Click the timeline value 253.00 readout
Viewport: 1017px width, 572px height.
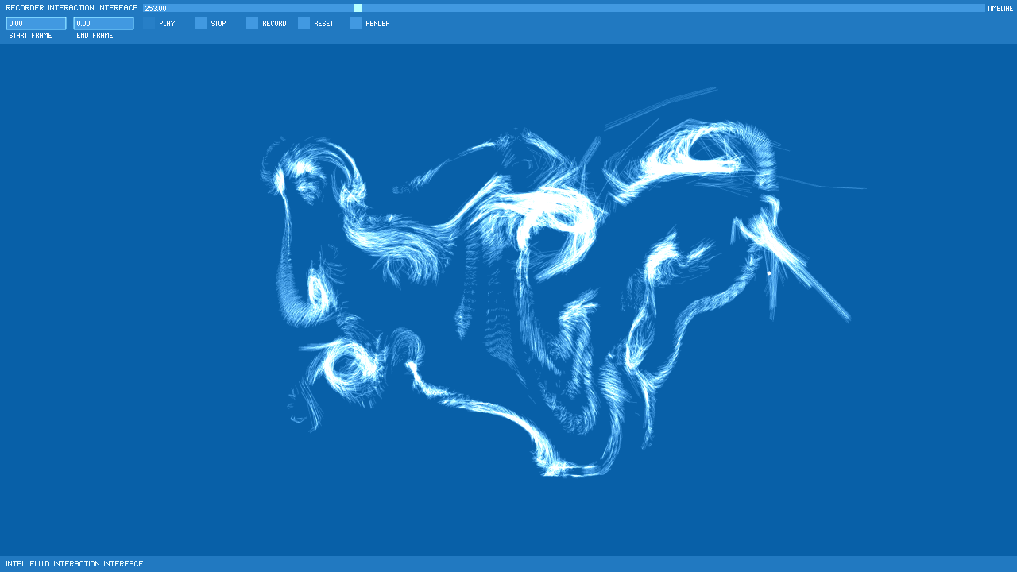click(x=156, y=9)
